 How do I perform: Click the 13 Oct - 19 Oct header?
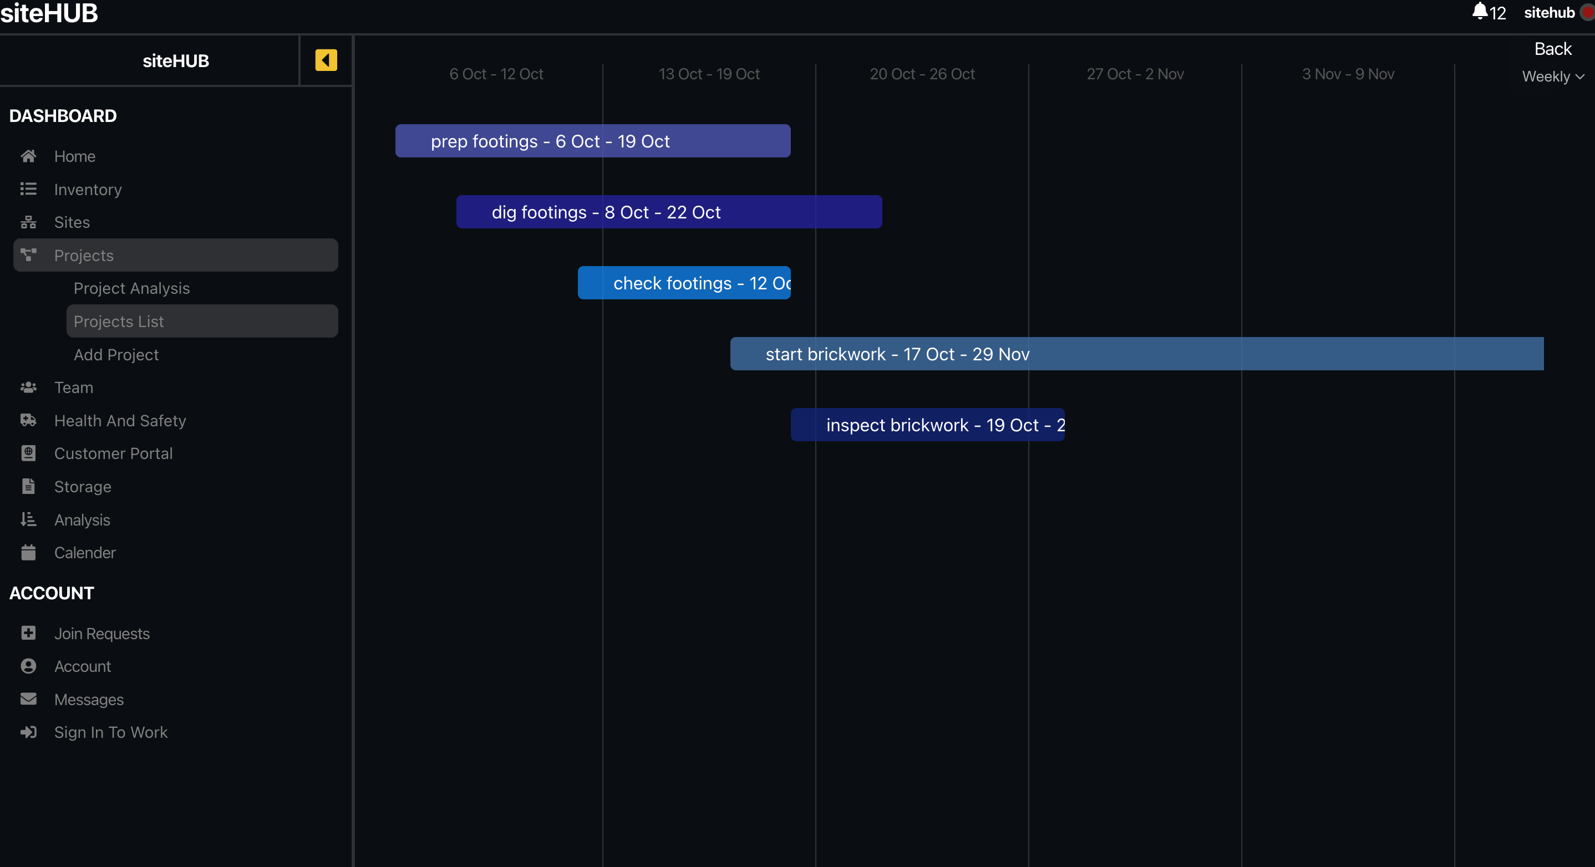pyautogui.click(x=709, y=74)
